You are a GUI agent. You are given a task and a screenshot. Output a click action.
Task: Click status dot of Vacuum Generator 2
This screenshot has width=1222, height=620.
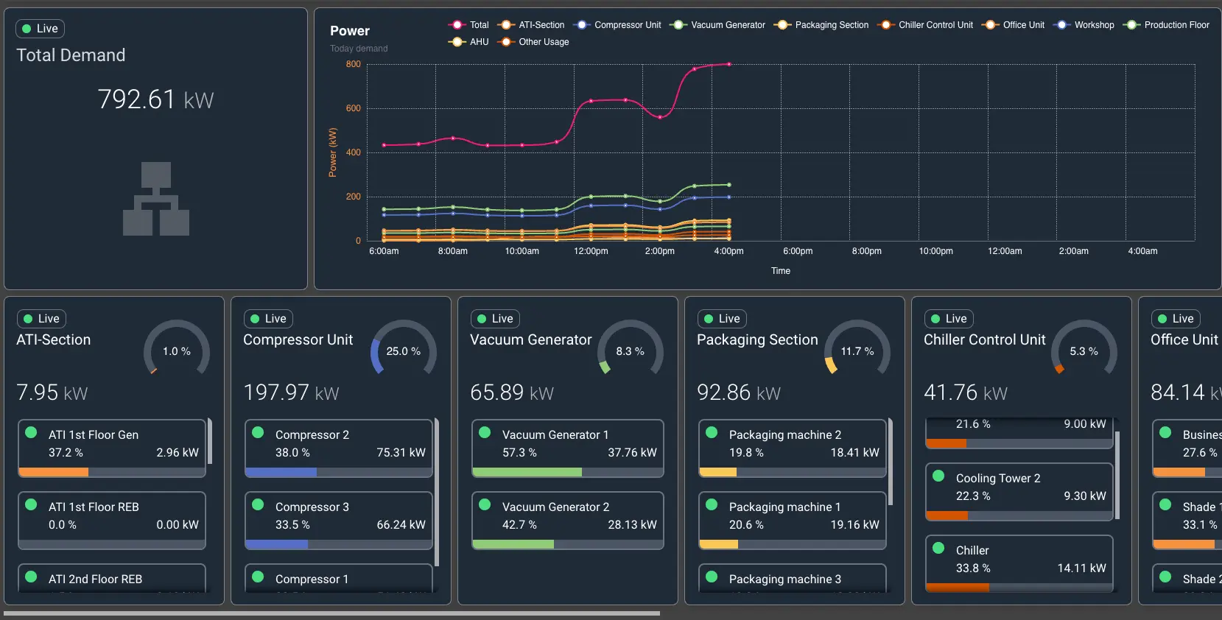pos(485,505)
